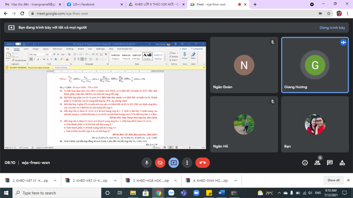Open the meeting details info icon
This screenshot has height=198, width=353.
click(x=305, y=163)
